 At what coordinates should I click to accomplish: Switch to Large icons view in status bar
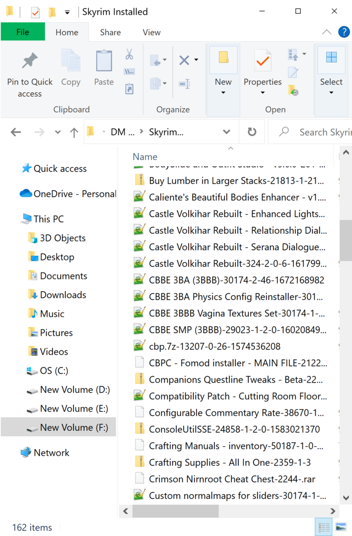tap(341, 527)
